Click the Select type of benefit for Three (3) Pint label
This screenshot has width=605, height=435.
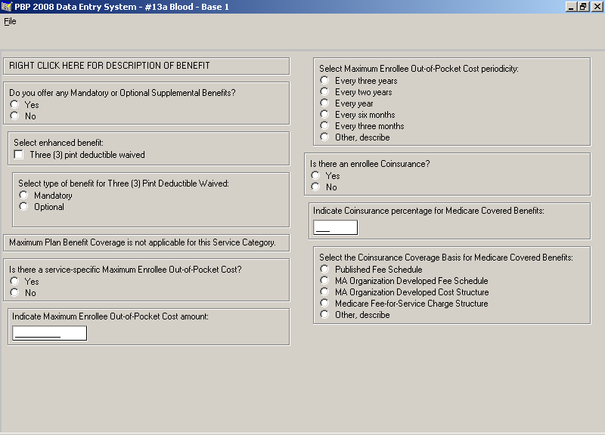[x=123, y=184]
